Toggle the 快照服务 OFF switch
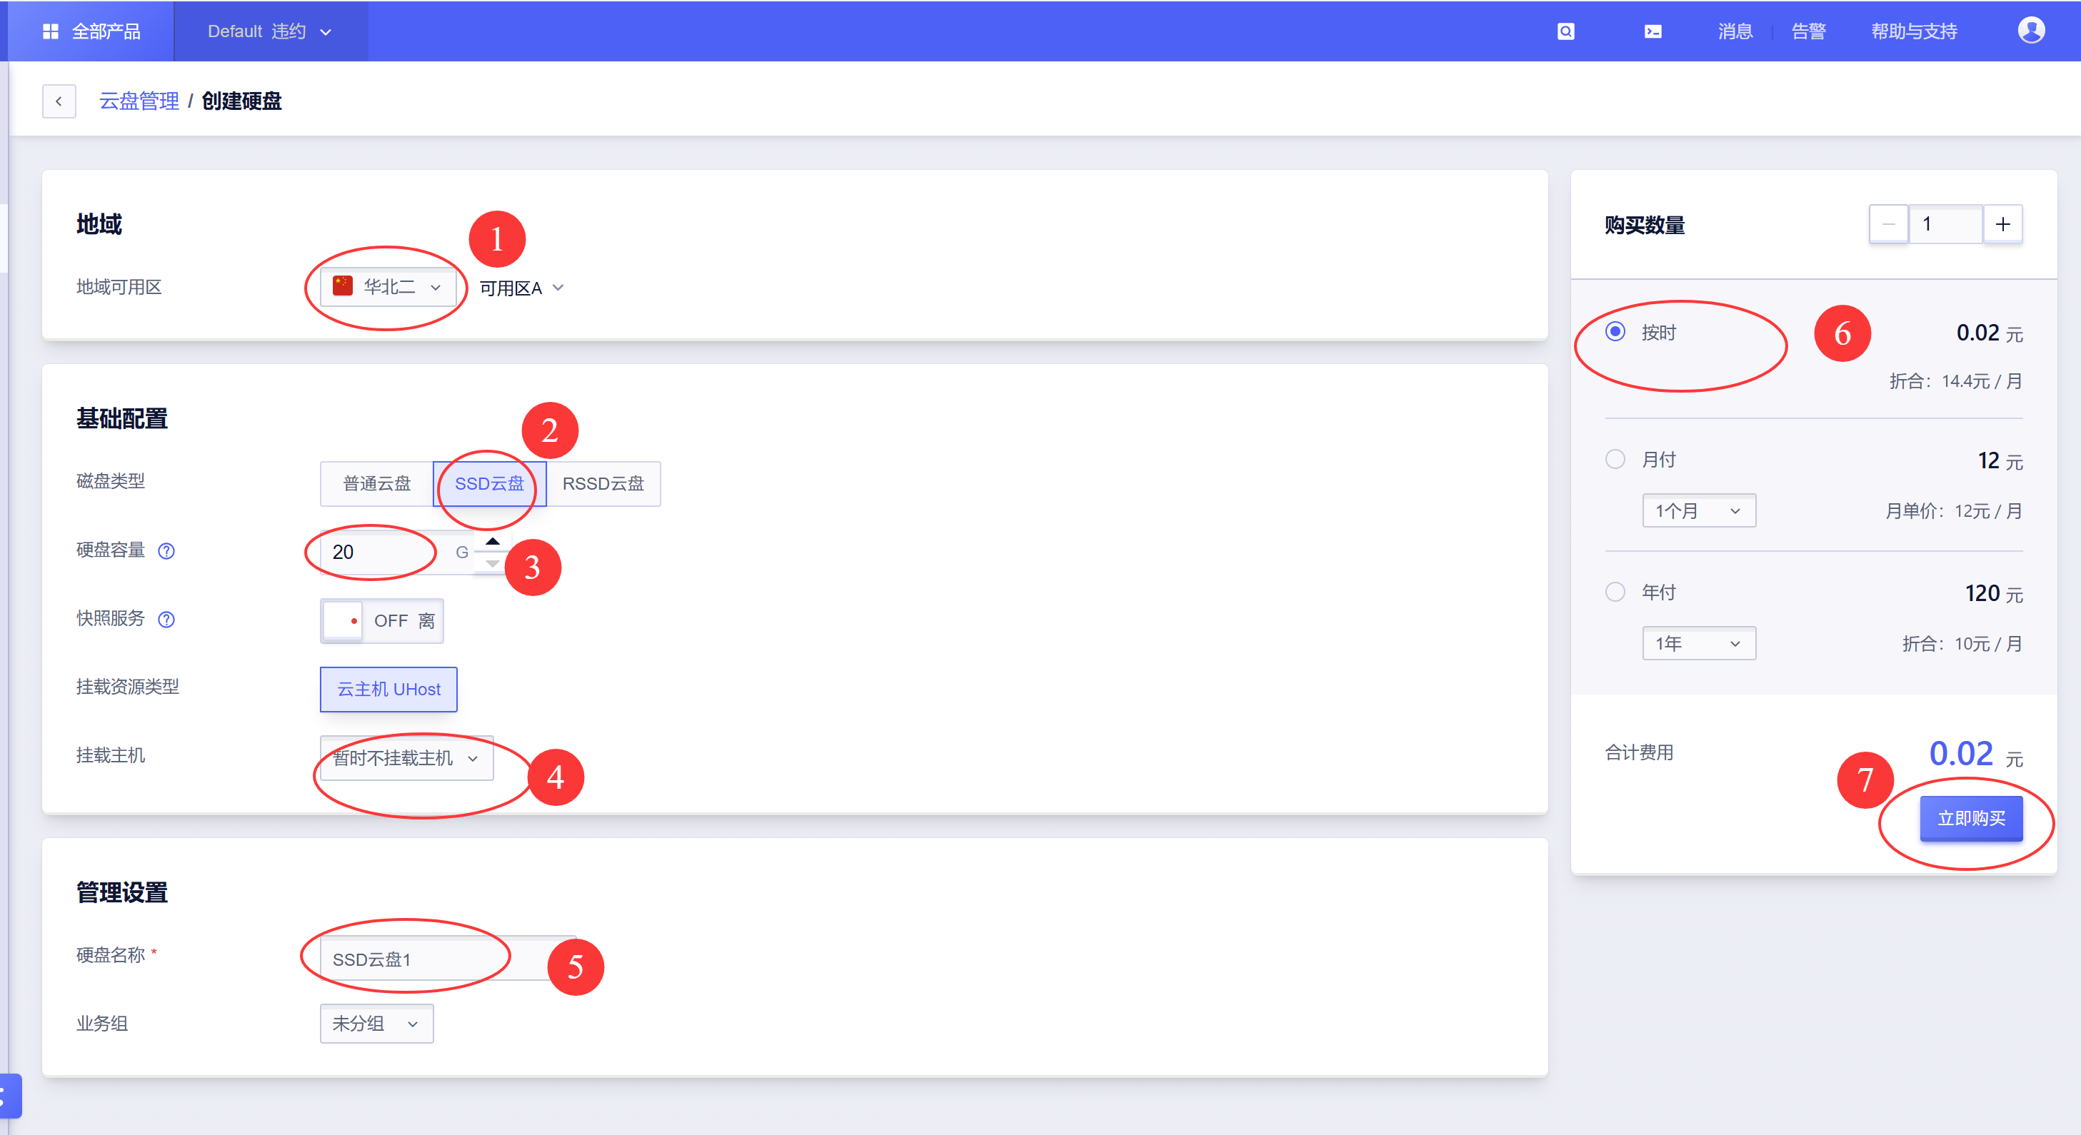Viewport: 2081px width, 1135px height. click(382, 621)
